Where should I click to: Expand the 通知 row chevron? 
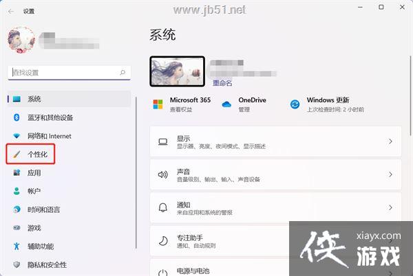[x=390, y=207]
